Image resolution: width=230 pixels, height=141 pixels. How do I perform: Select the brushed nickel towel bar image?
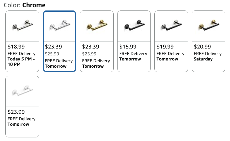point(22,25)
